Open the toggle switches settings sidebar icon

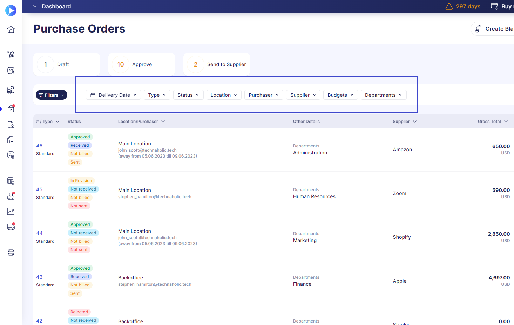(x=11, y=253)
